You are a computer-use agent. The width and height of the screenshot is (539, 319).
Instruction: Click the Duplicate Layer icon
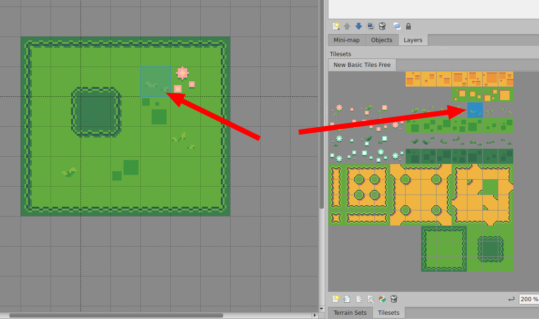[371, 26]
